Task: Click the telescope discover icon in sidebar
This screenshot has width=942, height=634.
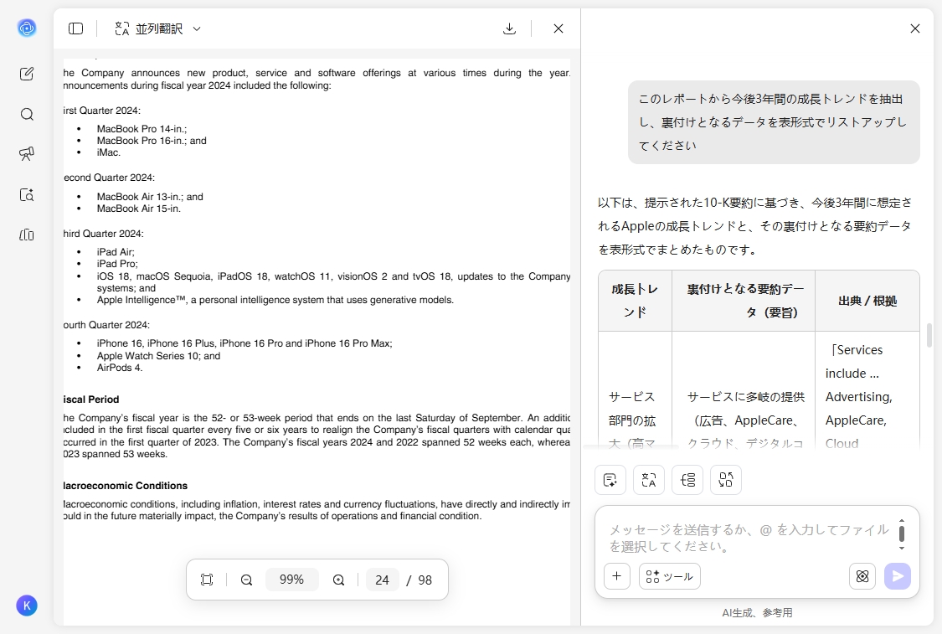Action: pos(27,154)
